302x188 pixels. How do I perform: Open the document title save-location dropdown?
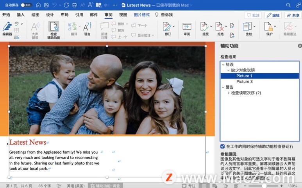(191, 5)
